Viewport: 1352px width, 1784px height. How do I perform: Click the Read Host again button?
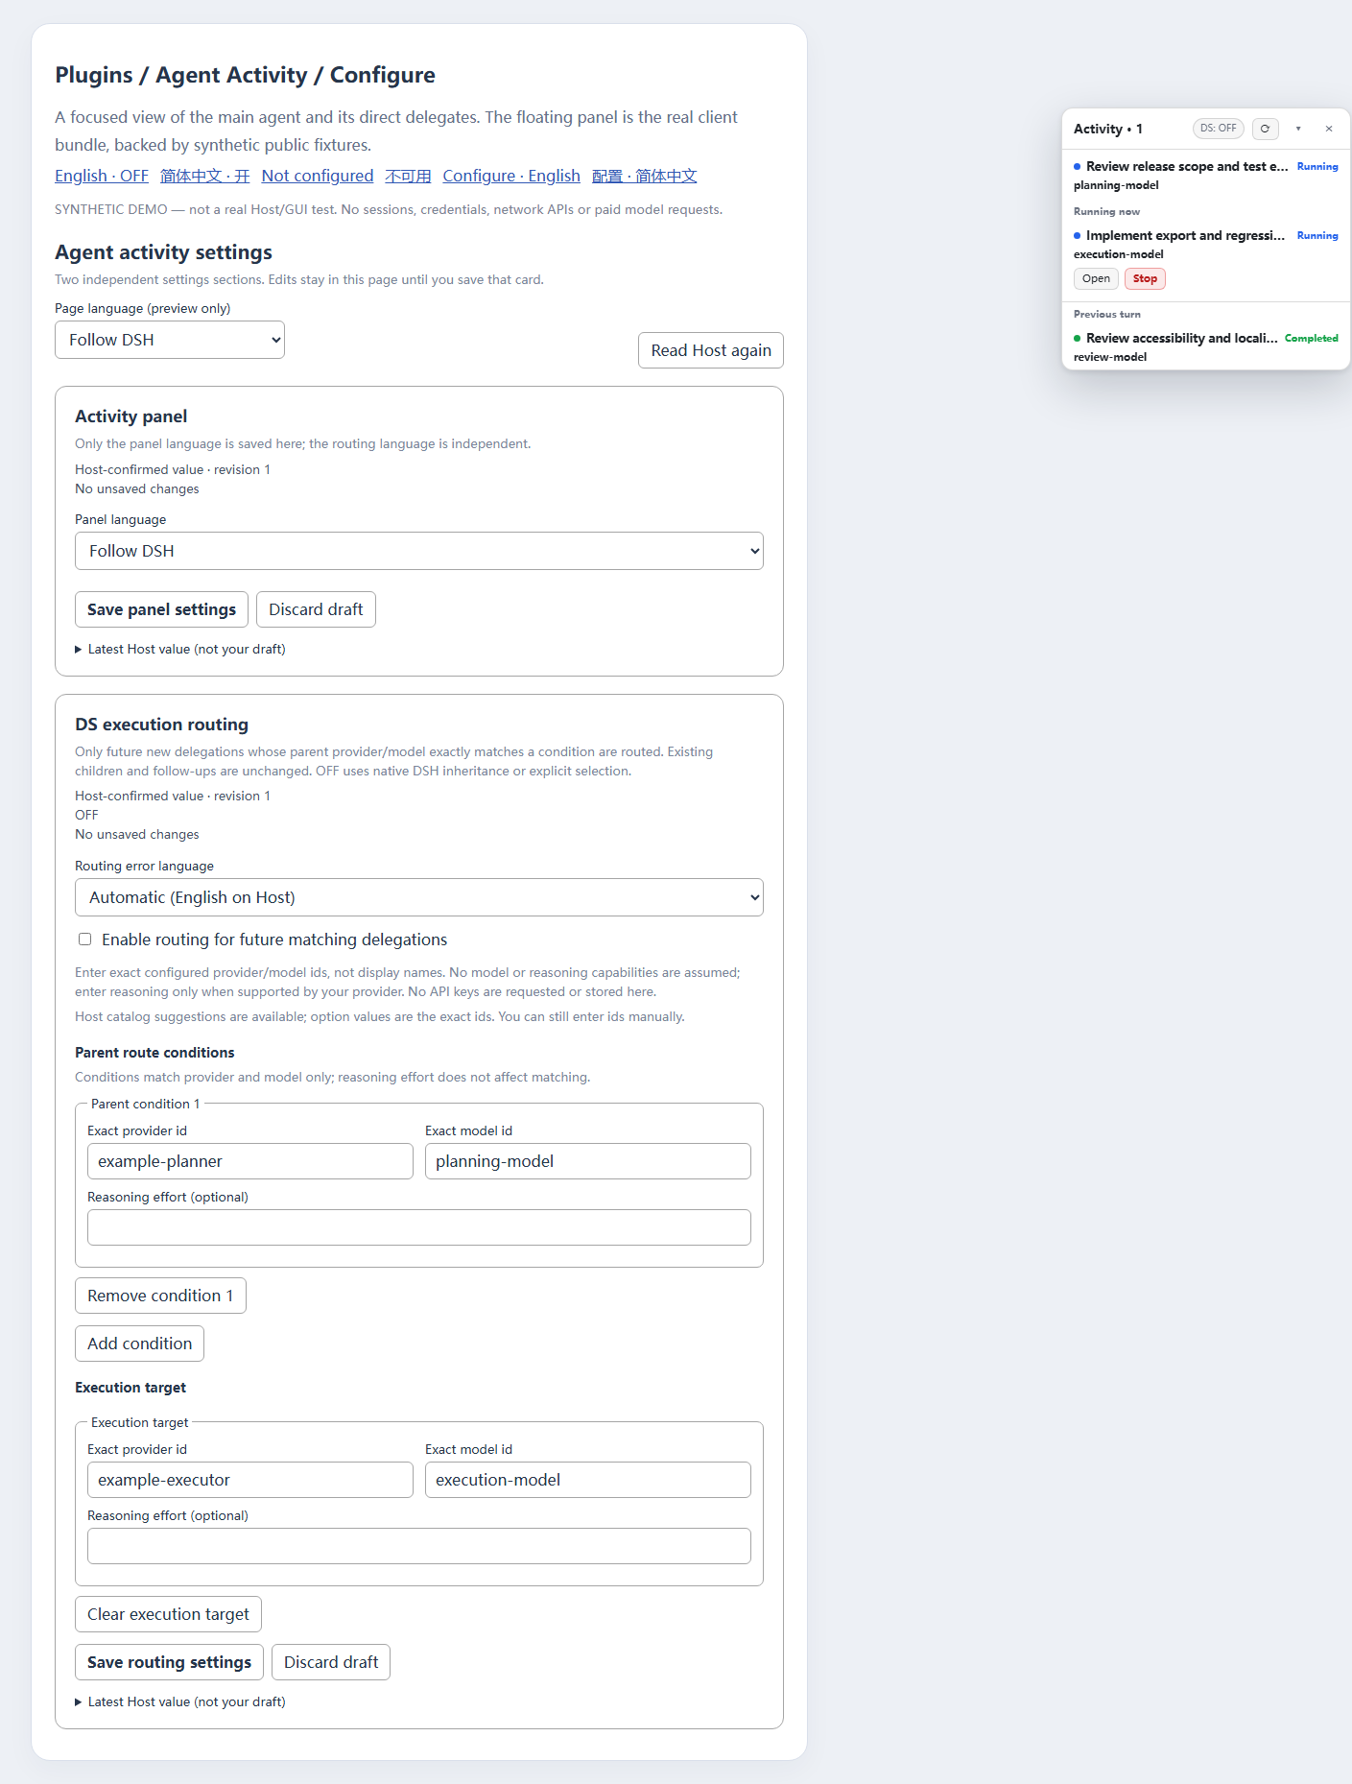point(711,350)
